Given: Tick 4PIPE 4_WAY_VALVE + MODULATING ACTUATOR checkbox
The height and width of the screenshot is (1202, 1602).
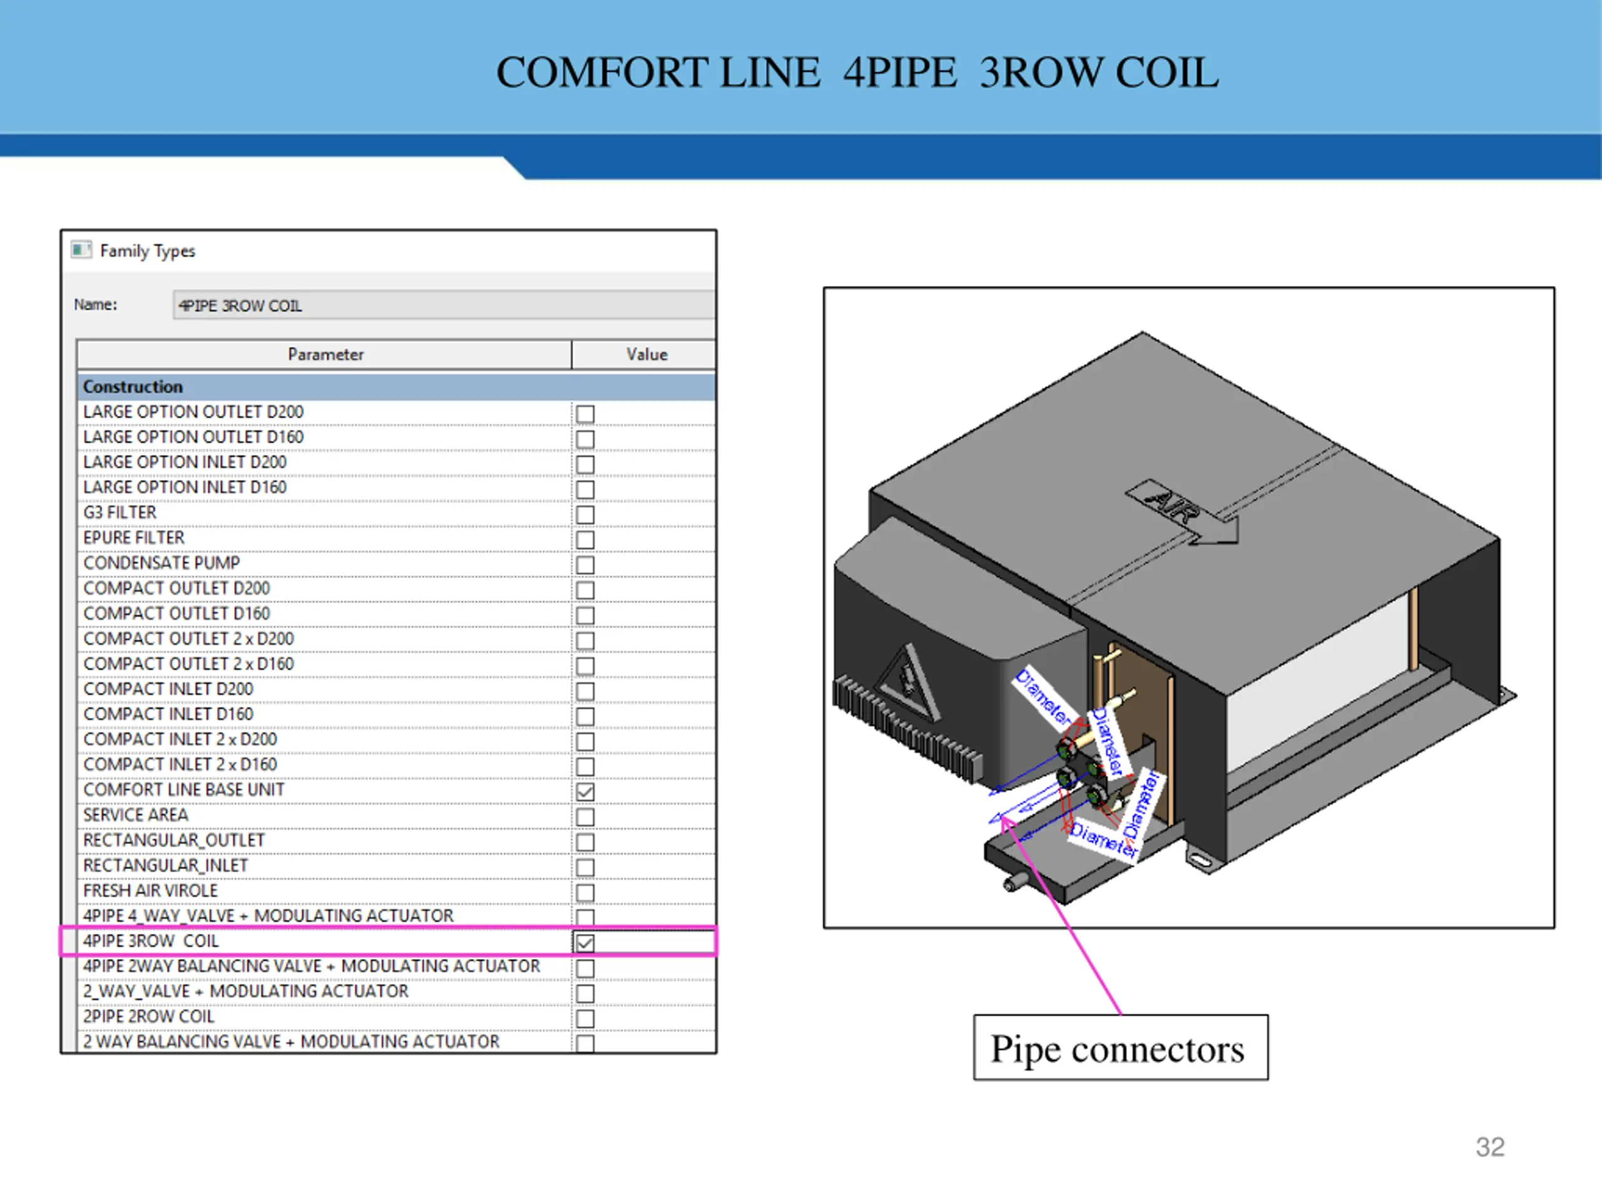Looking at the screenshot, I should coord(584,917).
